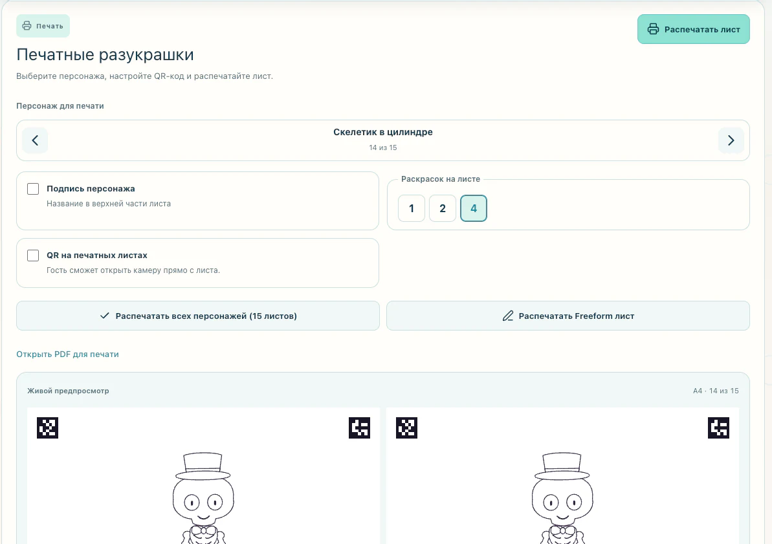Click the top-left marker of the left preview page
The width and height of the screenshot is (772, 544).
(x=48, y=428)
